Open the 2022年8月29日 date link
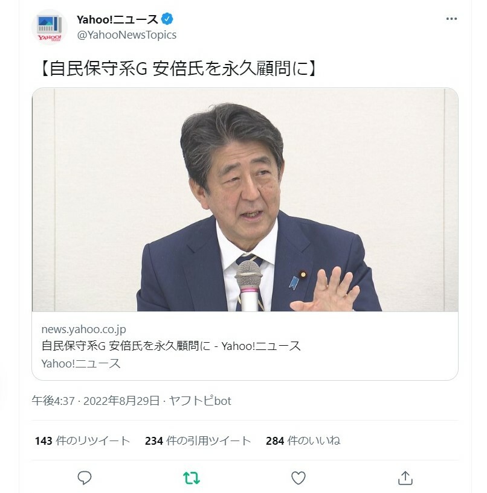Screen dimensions: 487x493 (x=121, y=401)
